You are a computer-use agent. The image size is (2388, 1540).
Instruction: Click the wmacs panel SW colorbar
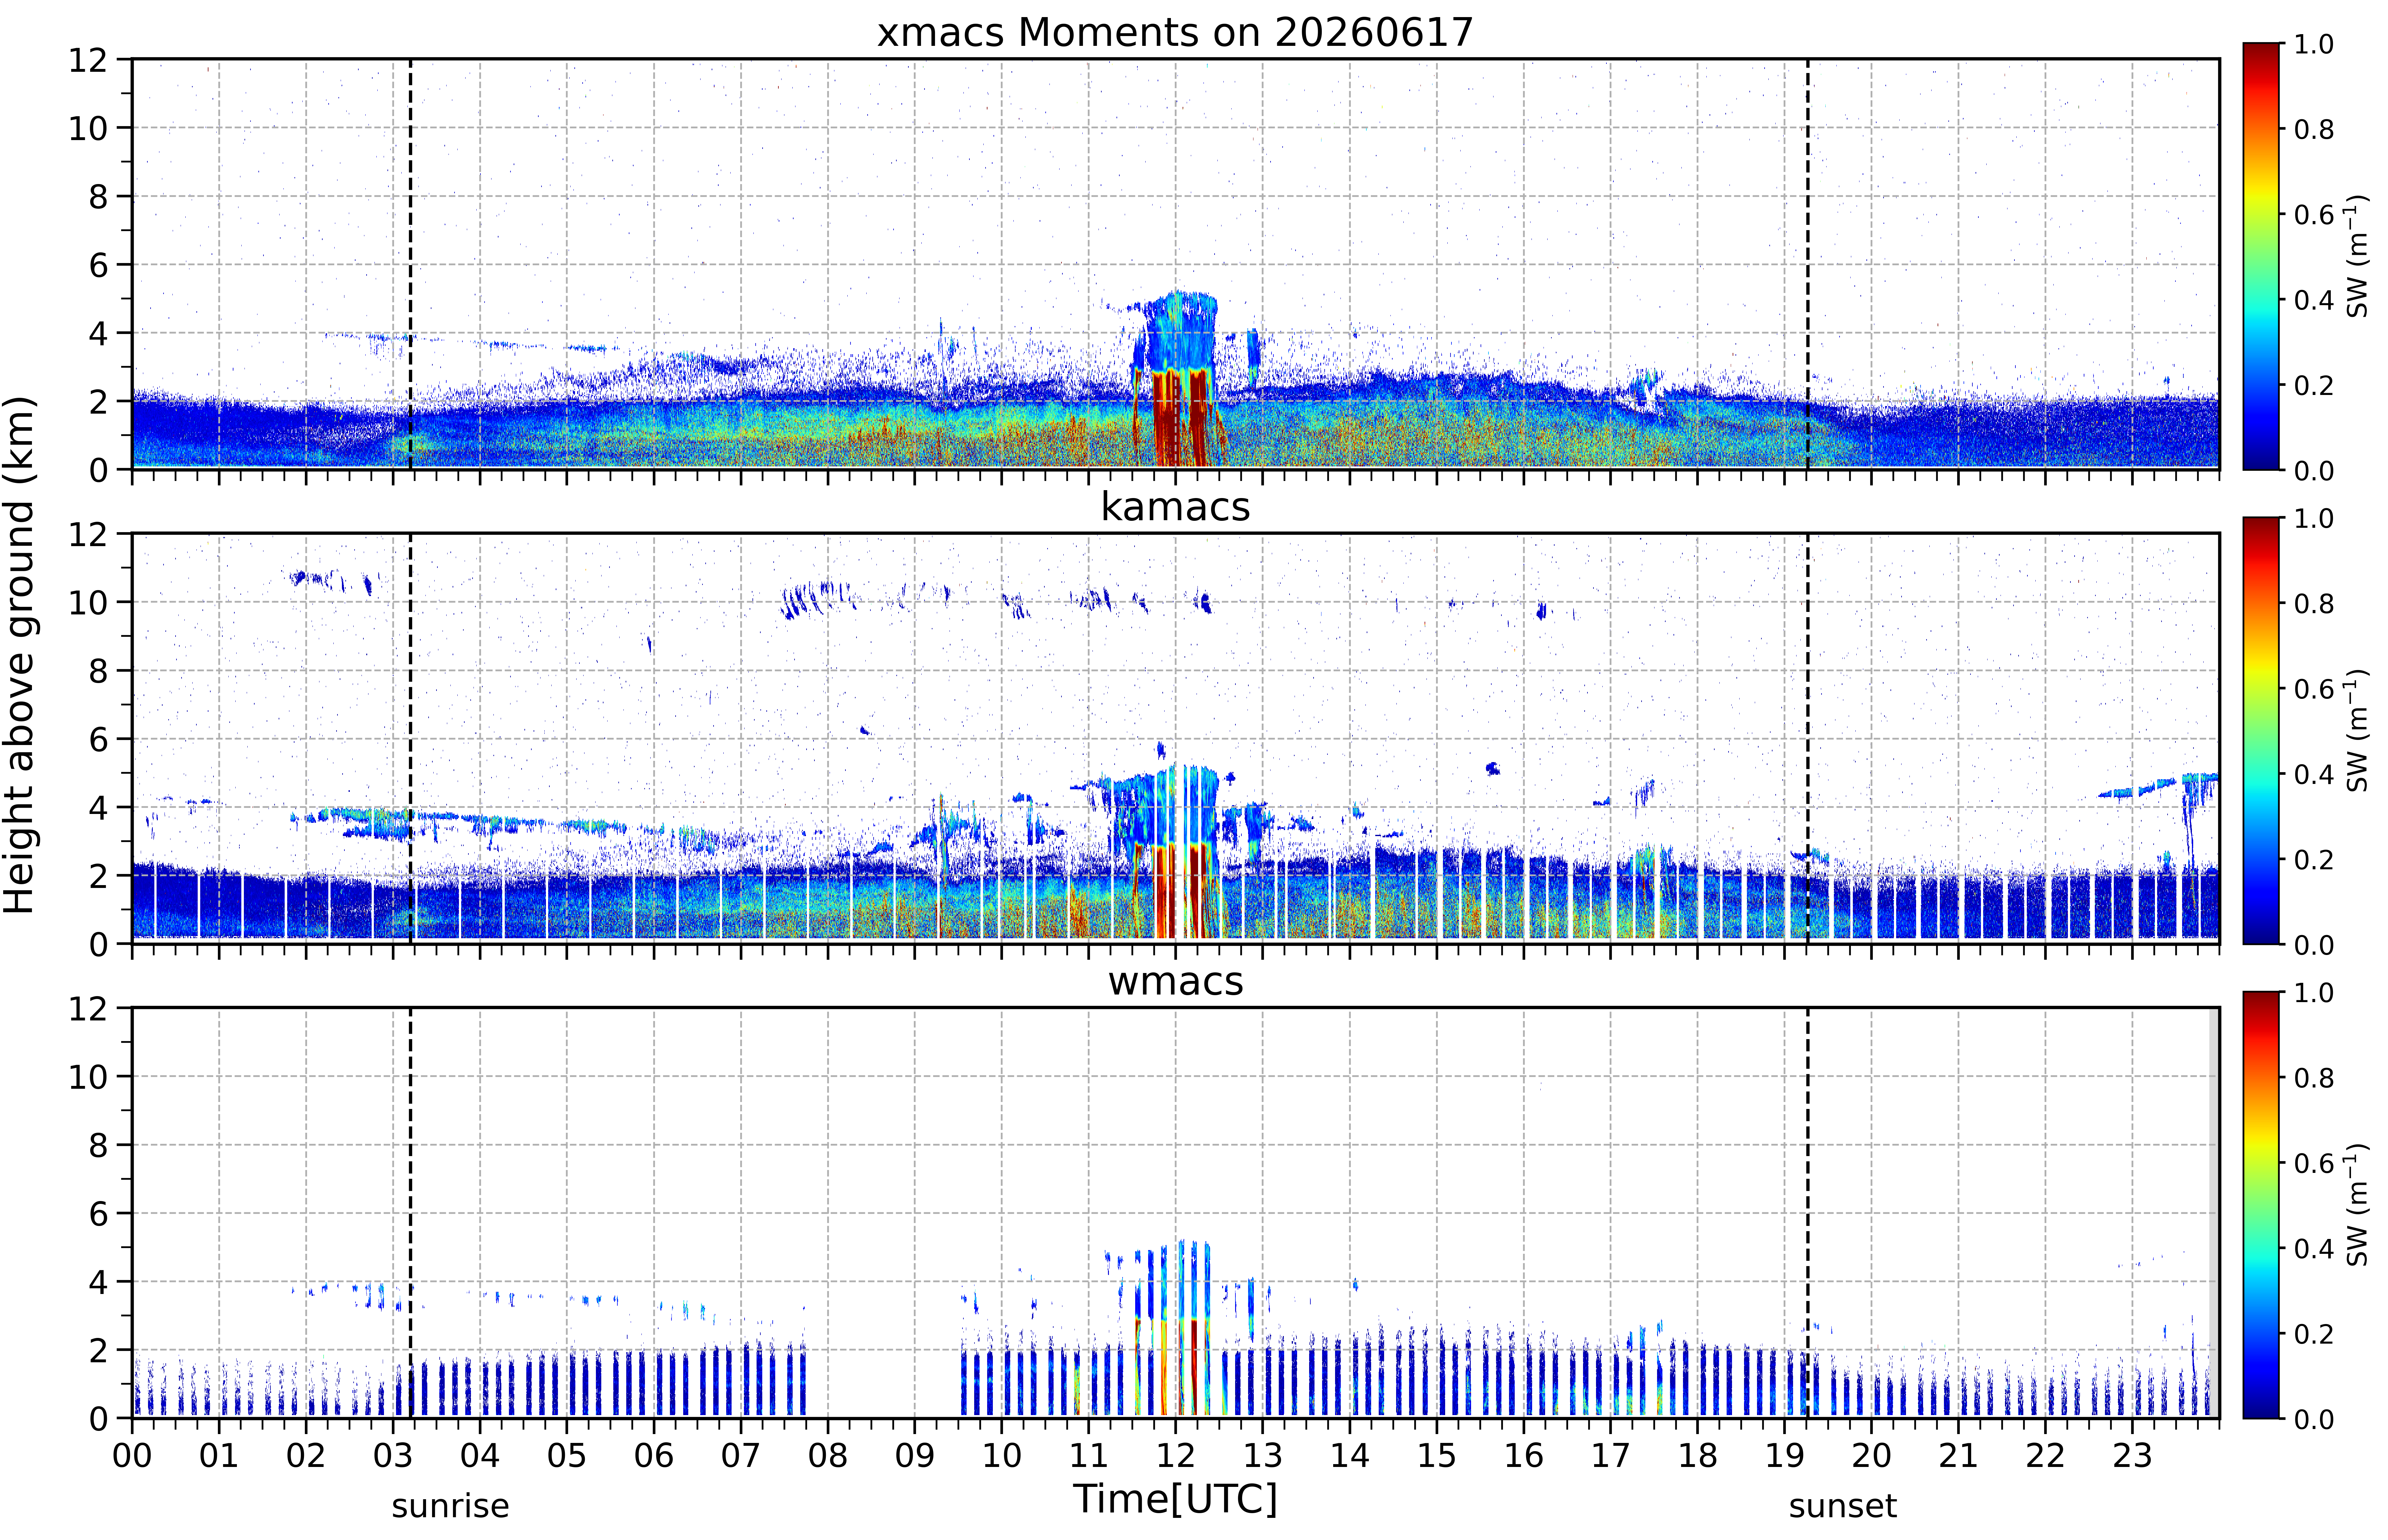[2261, 1205]
